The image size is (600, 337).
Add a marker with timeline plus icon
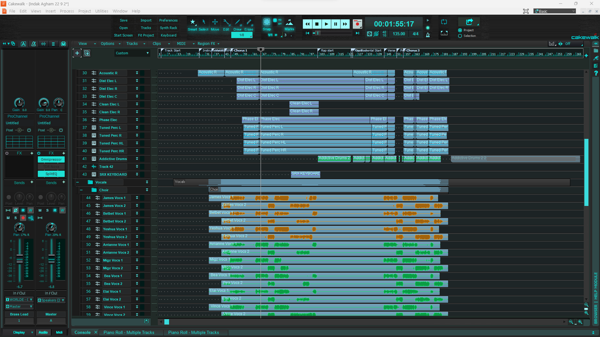point(586,55)
